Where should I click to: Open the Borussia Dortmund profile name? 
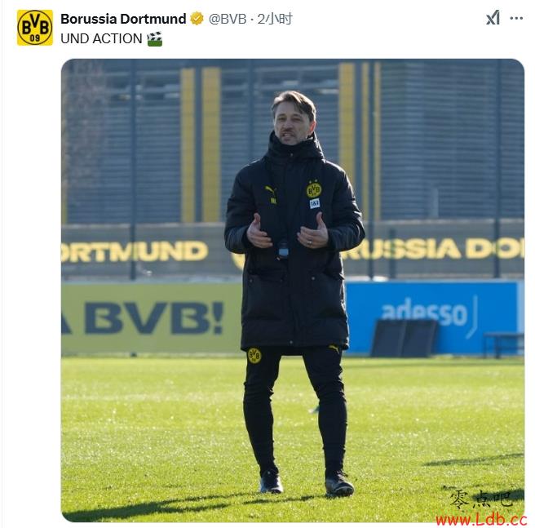[123, 19]
